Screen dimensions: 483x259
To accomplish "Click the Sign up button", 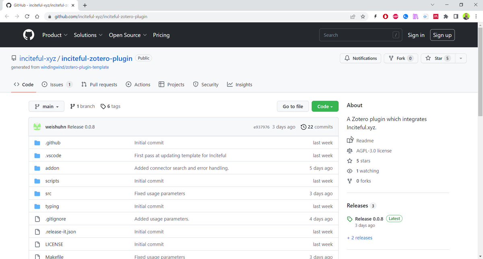I will coord(442,35).
